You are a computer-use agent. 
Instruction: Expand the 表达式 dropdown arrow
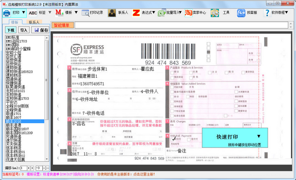[x=154, y=12]
